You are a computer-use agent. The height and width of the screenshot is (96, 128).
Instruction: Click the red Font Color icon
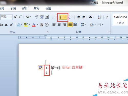34,25
